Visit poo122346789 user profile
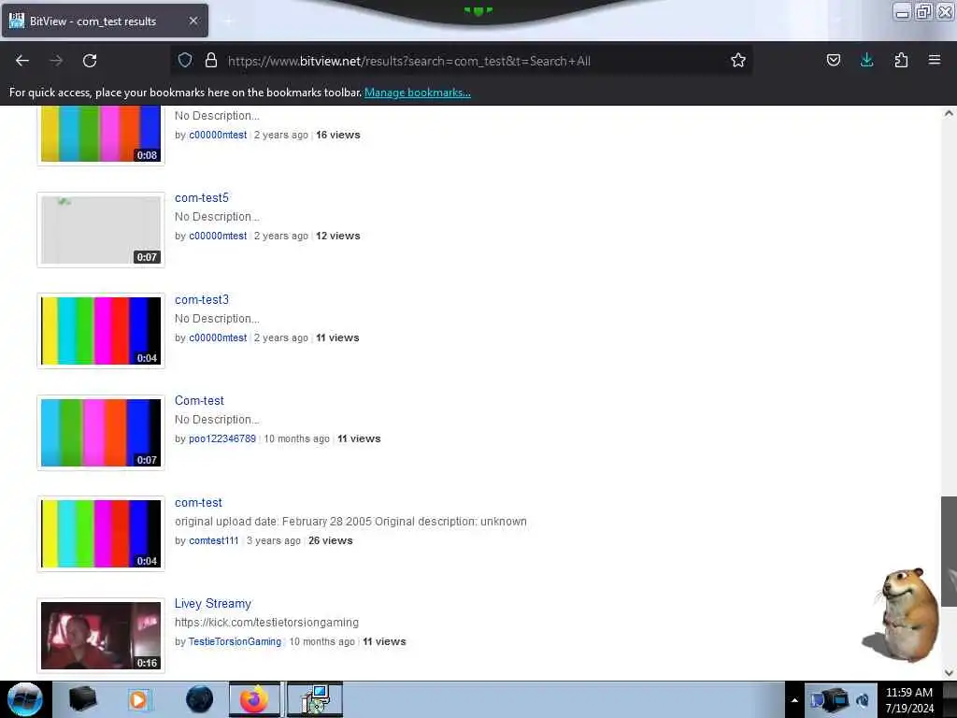The image size is (957, 718). (222, 438)
